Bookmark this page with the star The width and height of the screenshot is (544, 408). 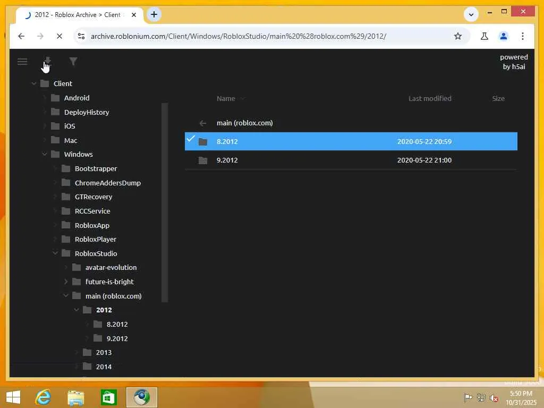[x=458, y=36]
